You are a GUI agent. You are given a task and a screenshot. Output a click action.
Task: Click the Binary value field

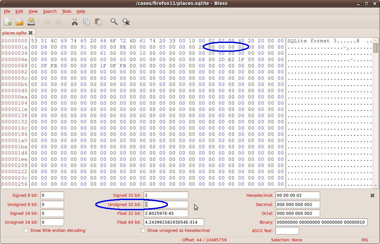[x=321, y=222]
